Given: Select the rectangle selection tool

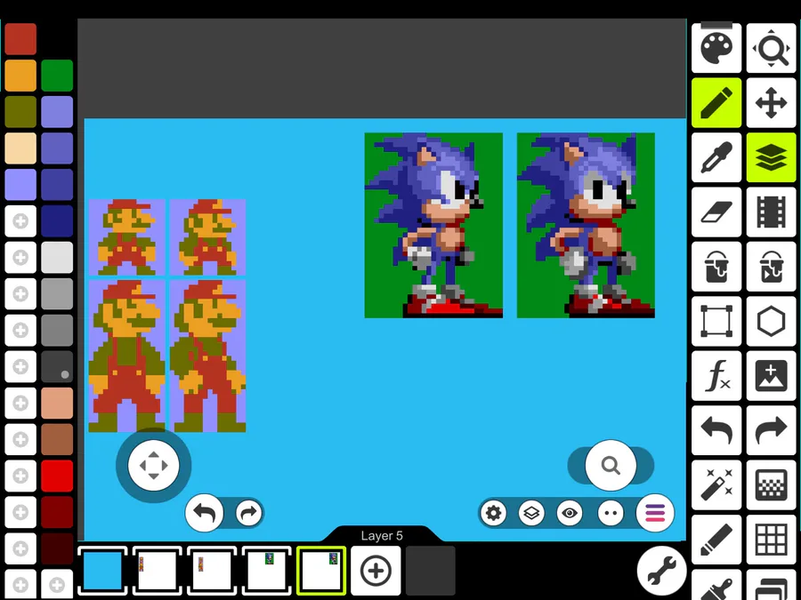Looking at the screenshot, I should click(x=716, y=321).
